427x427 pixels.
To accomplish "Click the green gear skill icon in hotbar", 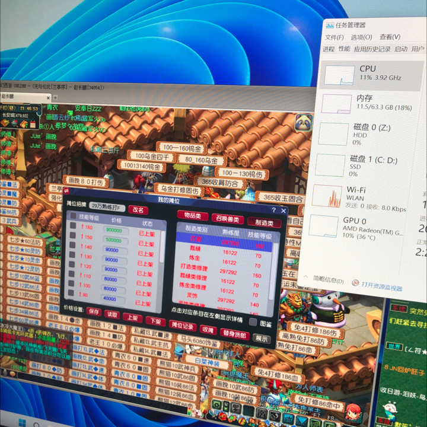I will (216, 404).
